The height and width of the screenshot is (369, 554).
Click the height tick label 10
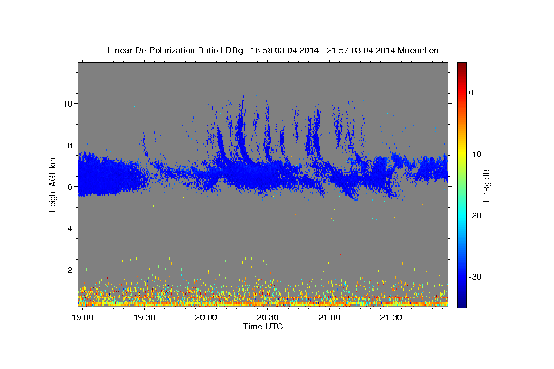(x=68, y=103)
